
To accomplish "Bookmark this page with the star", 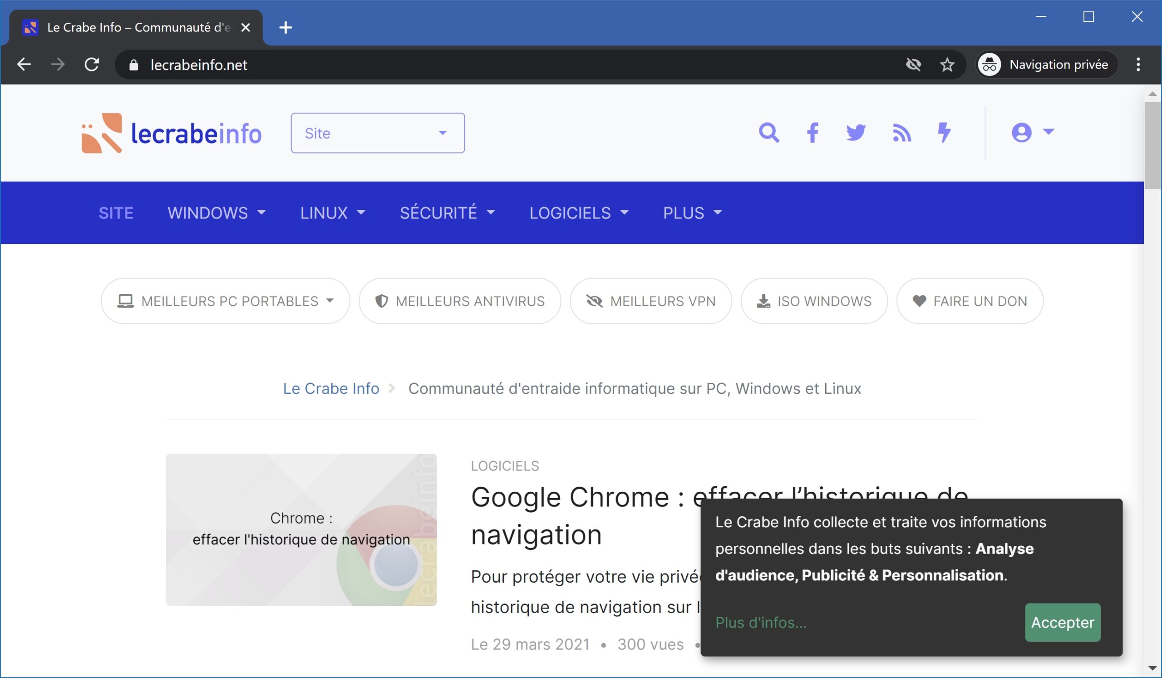I will pyautogui.click(x=948, y=64).
